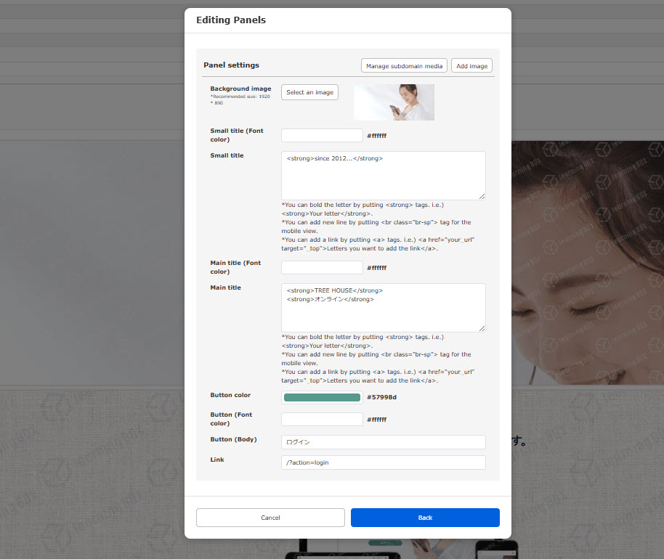Focus the Link field containing /?action=login
The height and width of the screenshot is (559, 664).
pyautogui.click(x=383, y=462)
